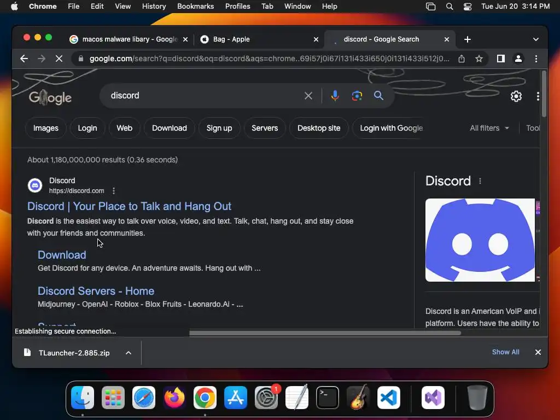
Task: Open App Store from the Dock
Action: [x=236, y=398]
